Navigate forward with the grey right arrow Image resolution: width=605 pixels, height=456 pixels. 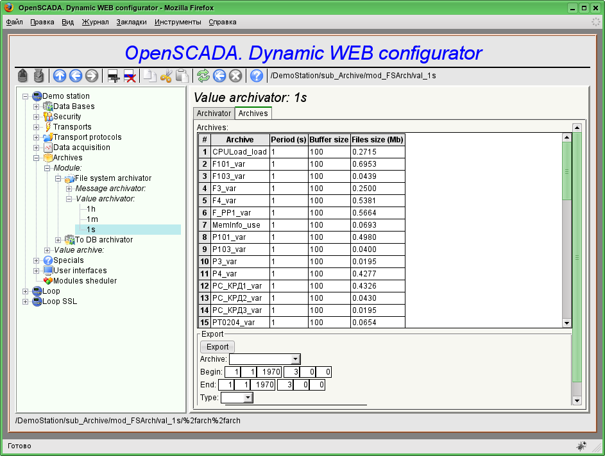tap(92, 76)
